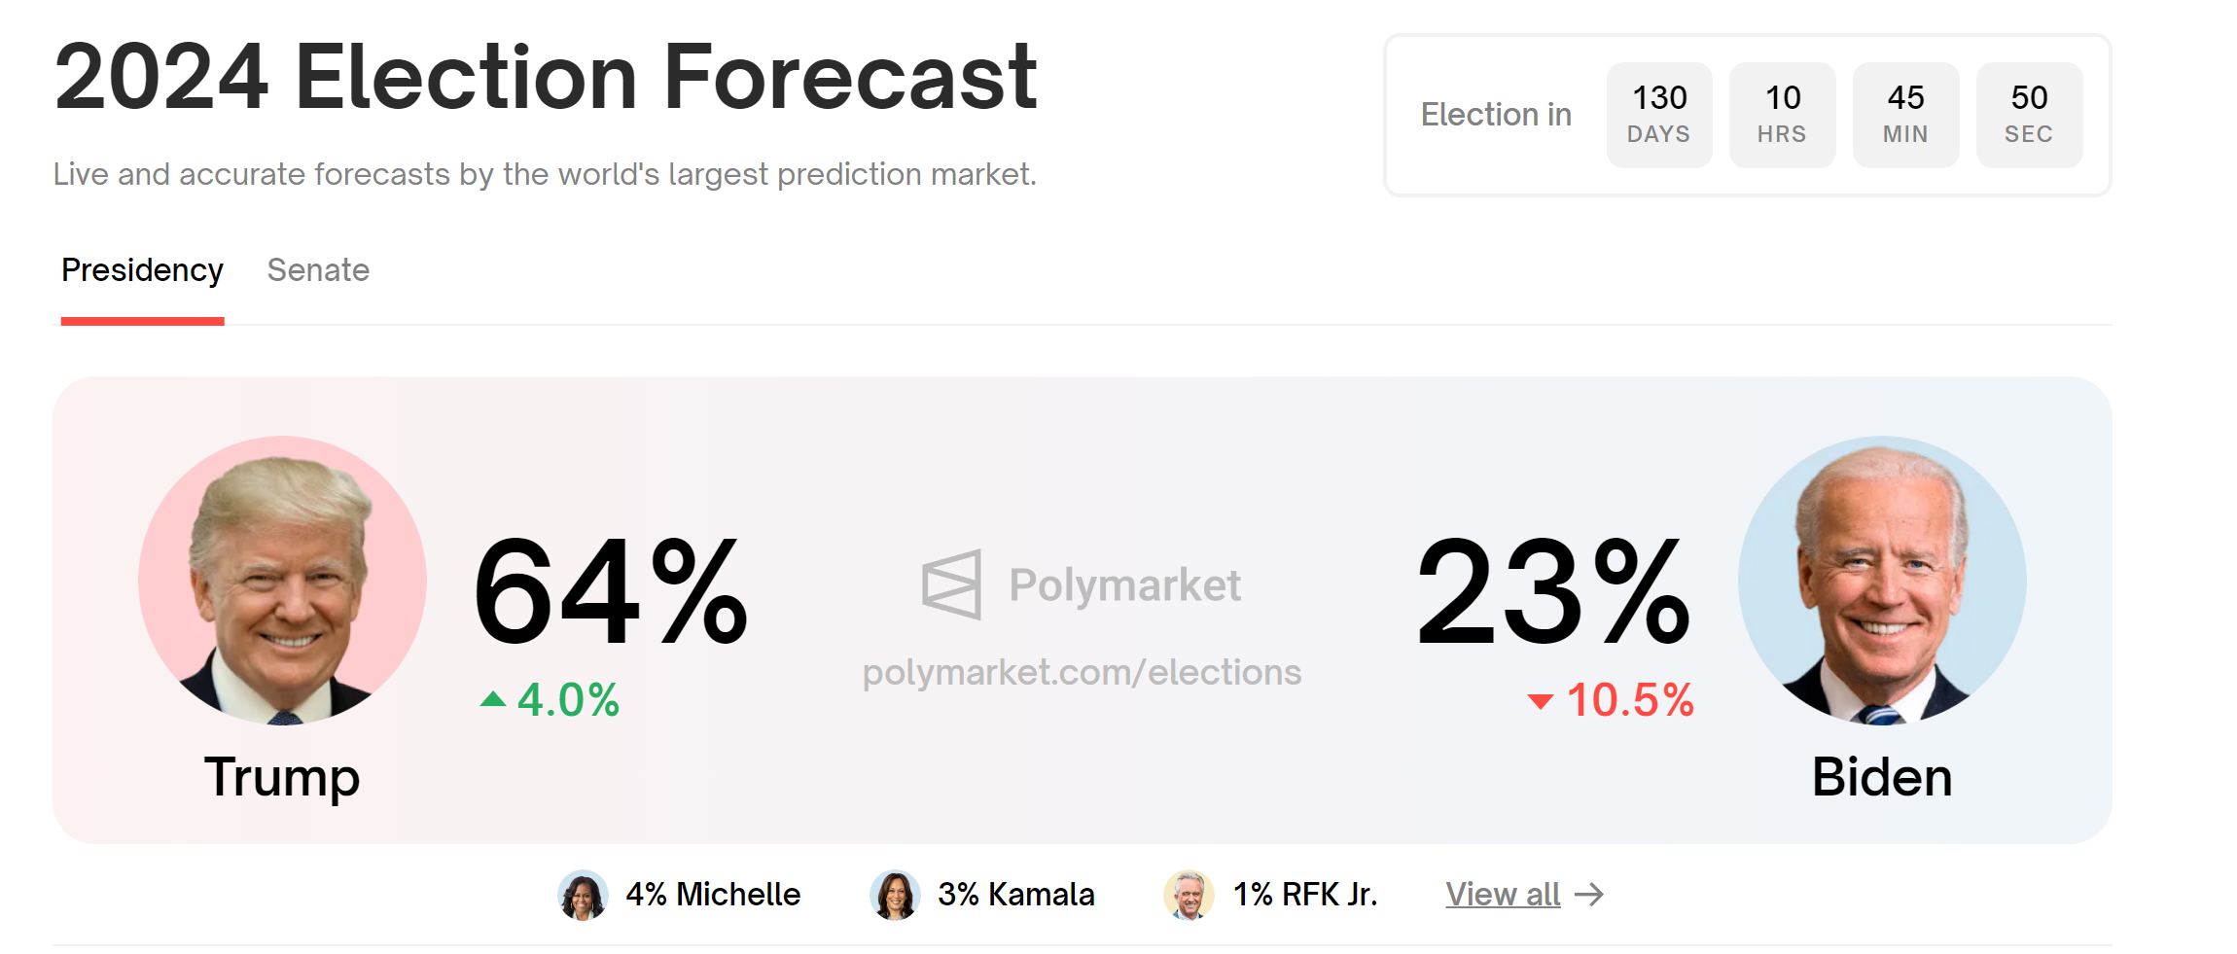2237x954 pixels.
Task: Switch to the Senate tab
Action: (x=318, y=270)
